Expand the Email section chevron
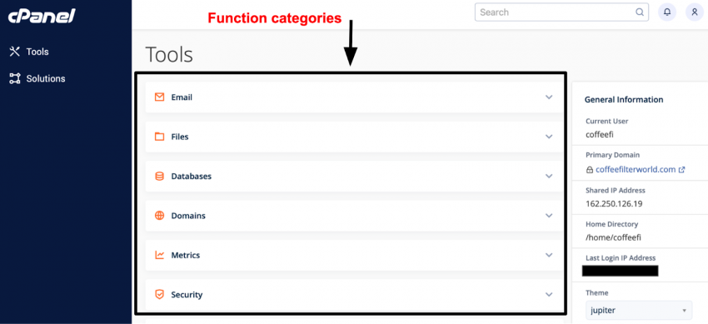The height and width of the screenshot is (324, 708). pos(549,97)
